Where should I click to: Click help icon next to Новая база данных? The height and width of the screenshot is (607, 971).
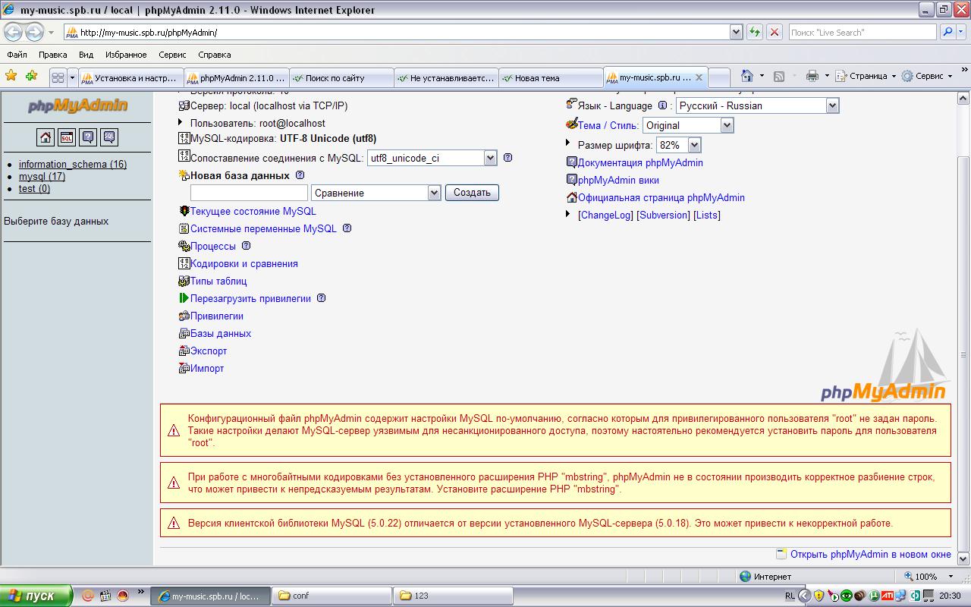pyautogui.click(x=300, y=175)
